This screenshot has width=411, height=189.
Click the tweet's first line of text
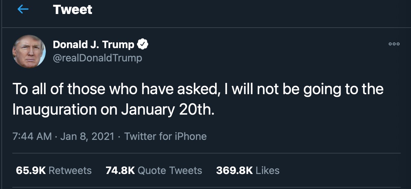[x=198, y=89]
